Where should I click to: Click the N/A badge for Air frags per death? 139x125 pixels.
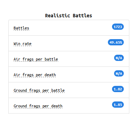[x=119, y=73]
